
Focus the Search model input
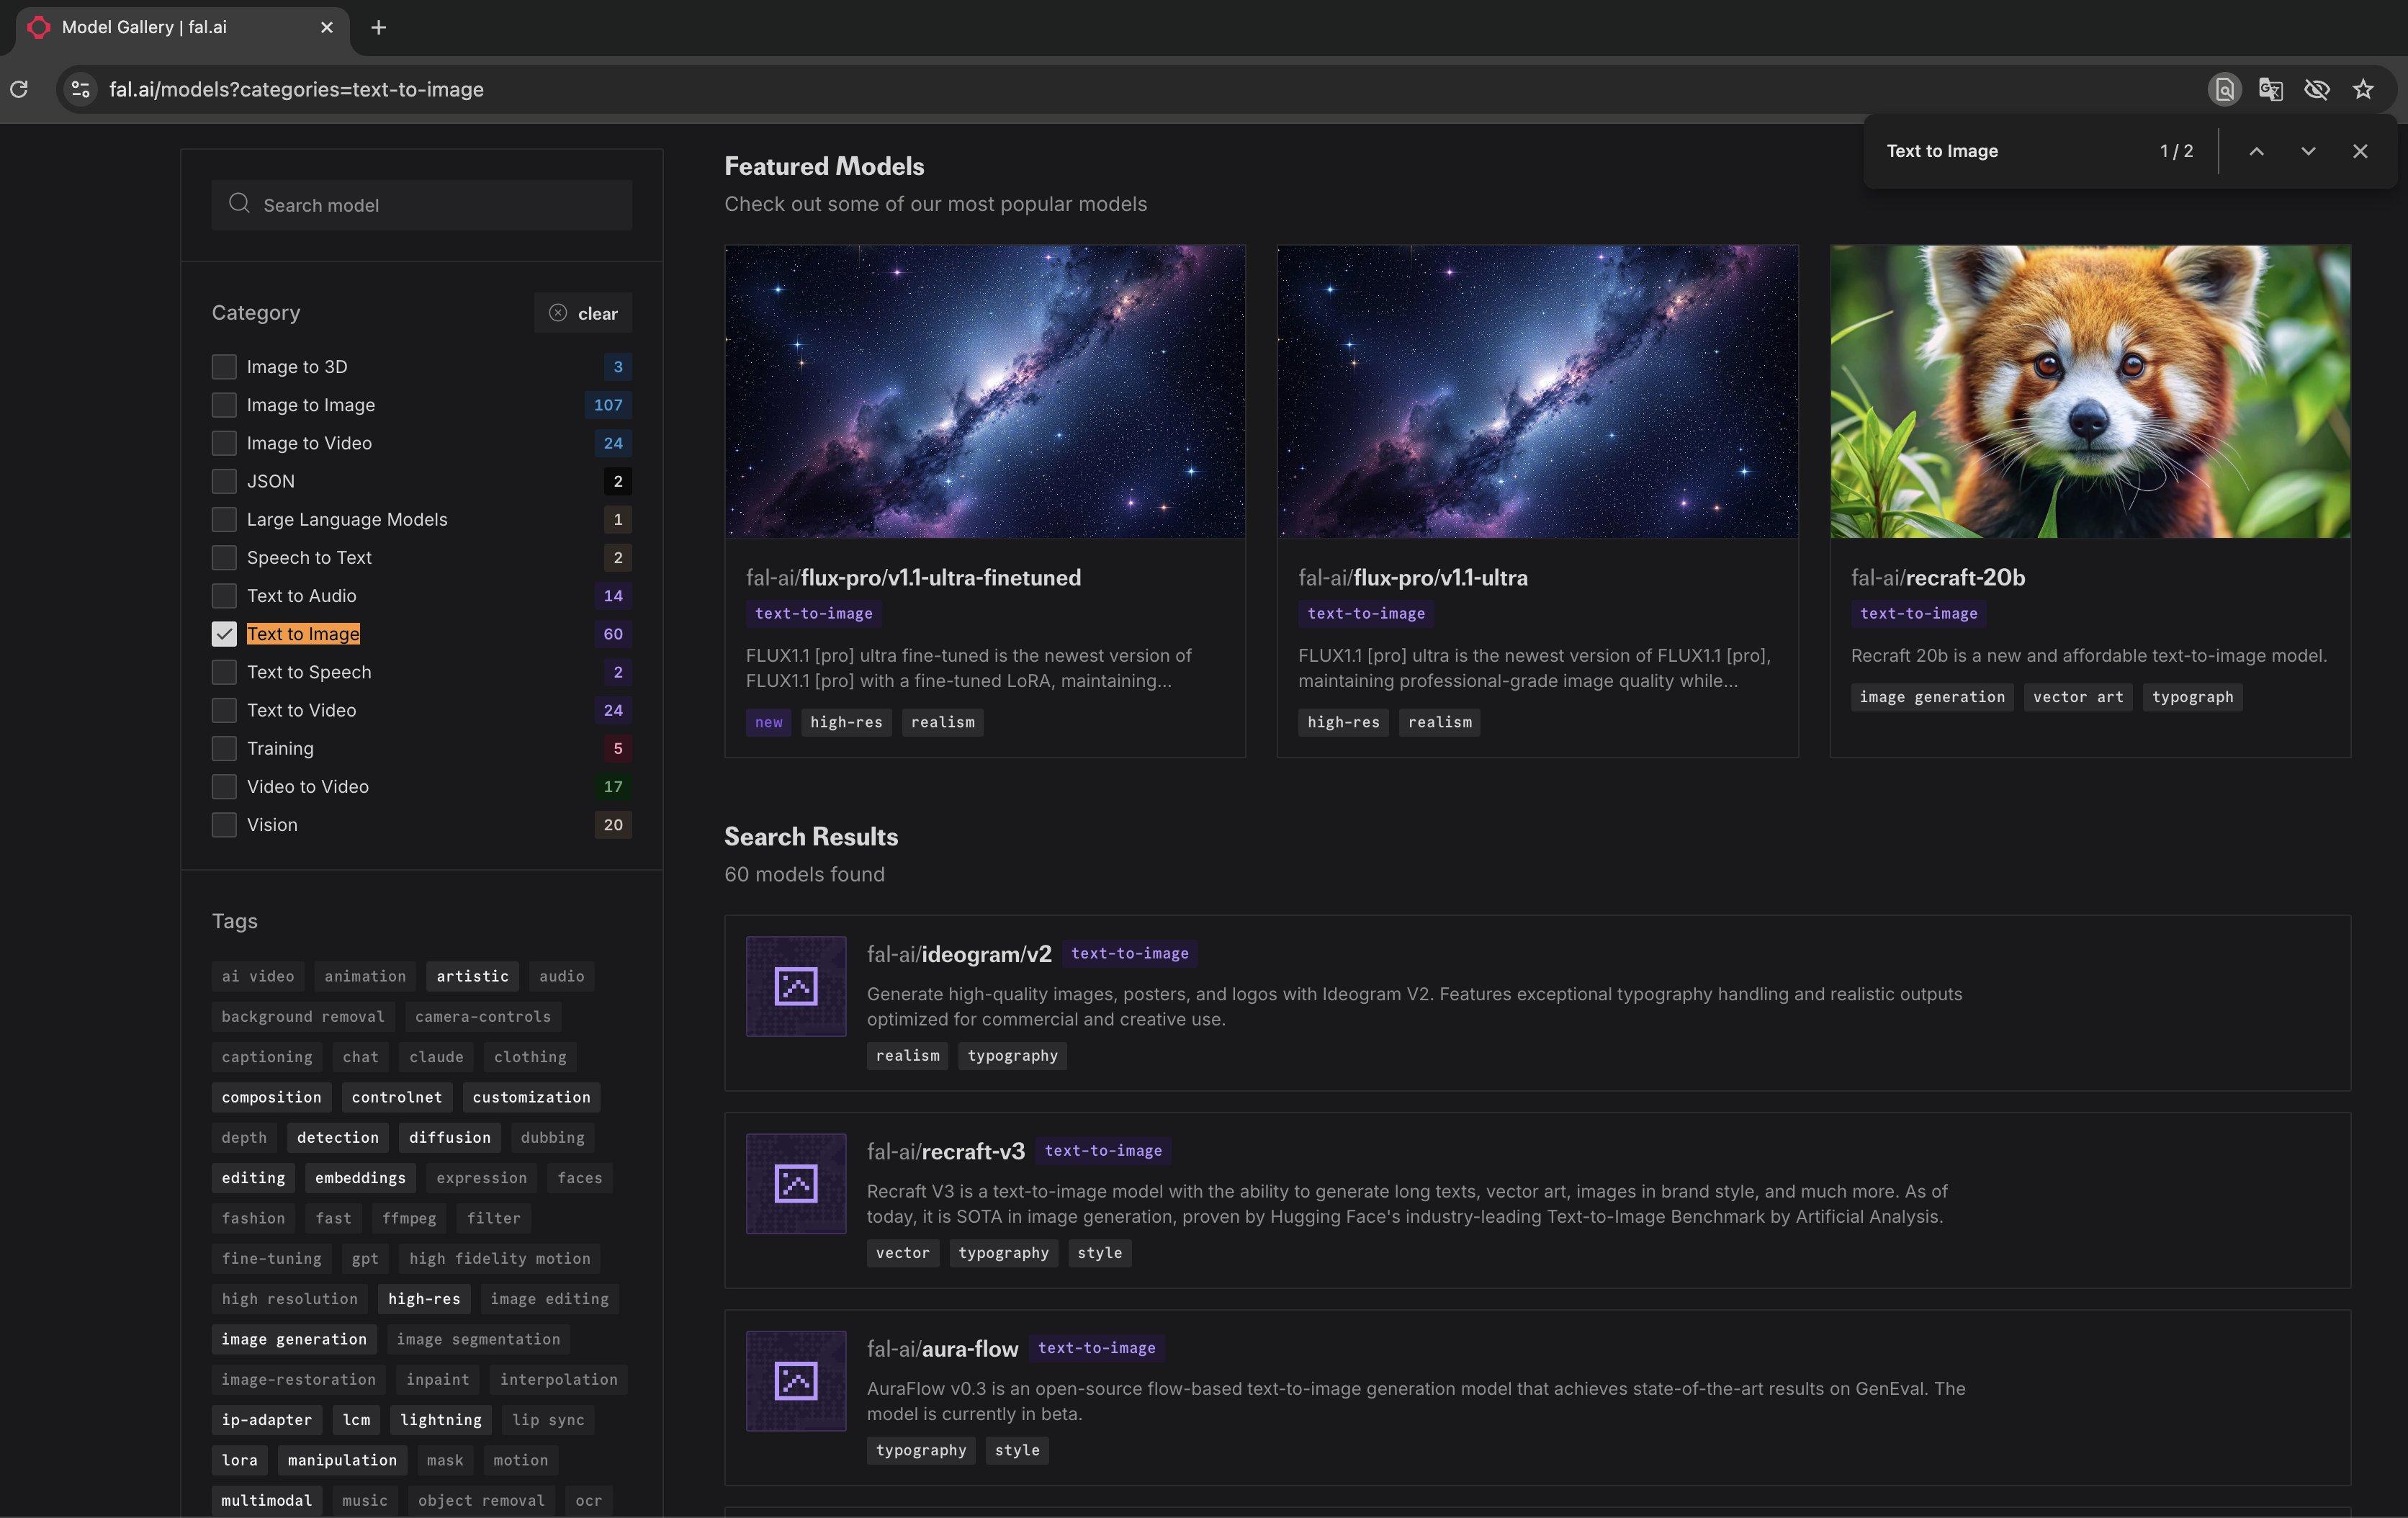(x=421, y=205)
